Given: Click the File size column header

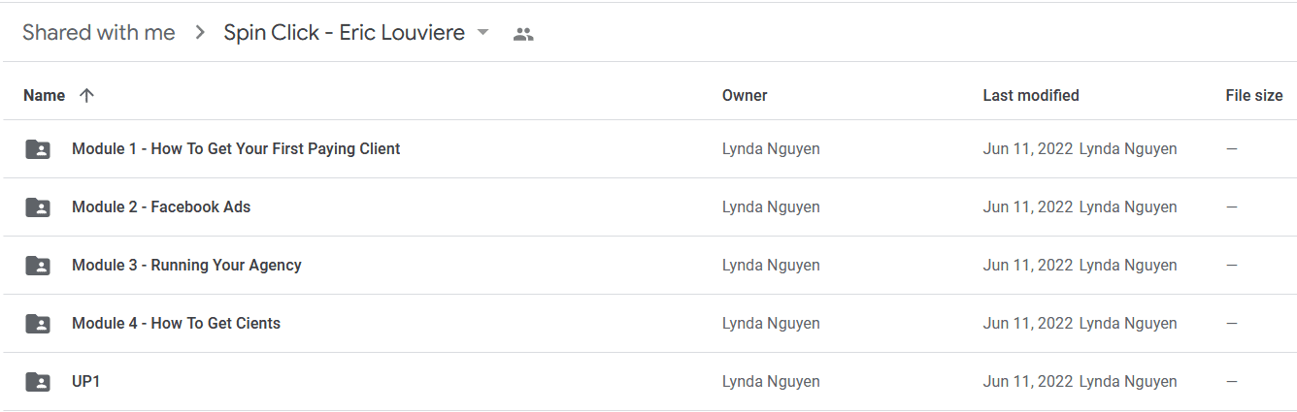Looking at the screenshot, I should coord(1254,95).
